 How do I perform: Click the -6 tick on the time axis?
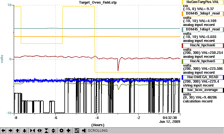click(55, 118)
